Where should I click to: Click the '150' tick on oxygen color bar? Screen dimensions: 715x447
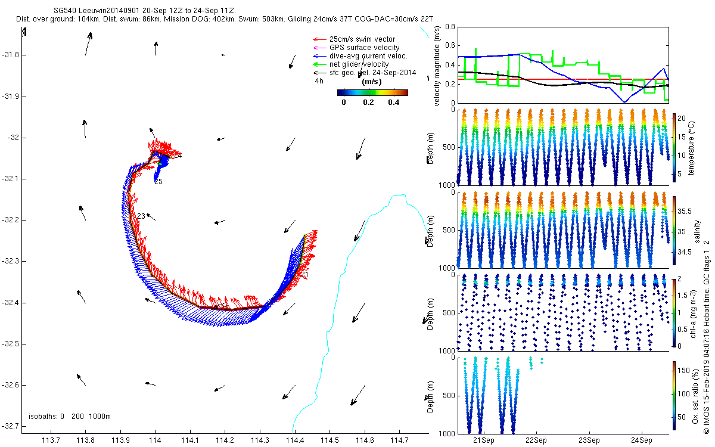[x=684, y=371]
